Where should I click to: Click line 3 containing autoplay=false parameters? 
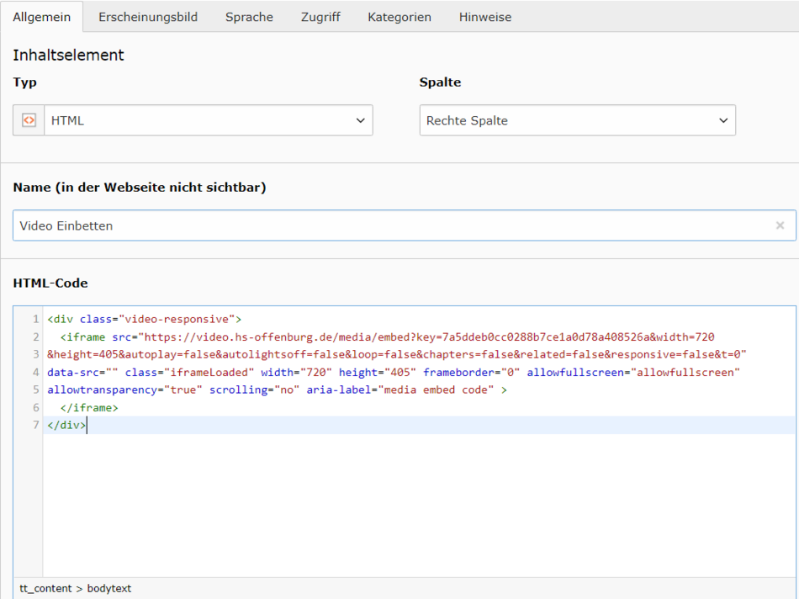tap(396, 354)
